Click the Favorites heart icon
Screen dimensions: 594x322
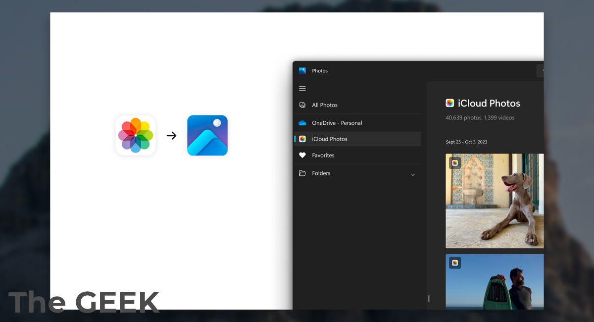[x=302, y=156]
